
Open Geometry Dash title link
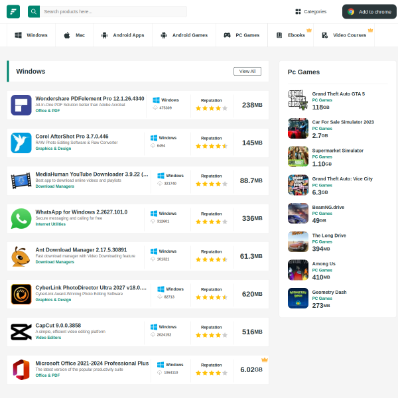pos(329,292)
